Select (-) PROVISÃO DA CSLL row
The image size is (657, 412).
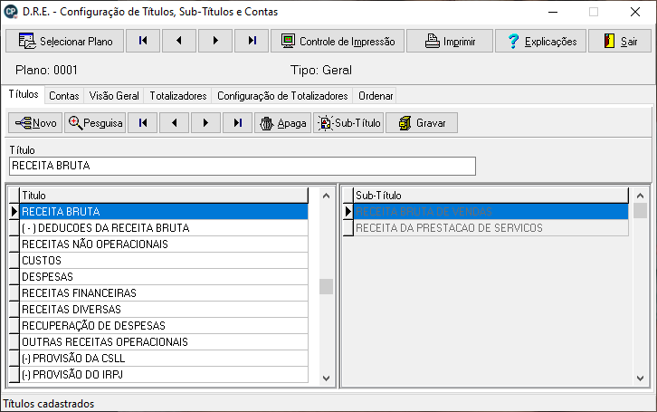[164, 359]
